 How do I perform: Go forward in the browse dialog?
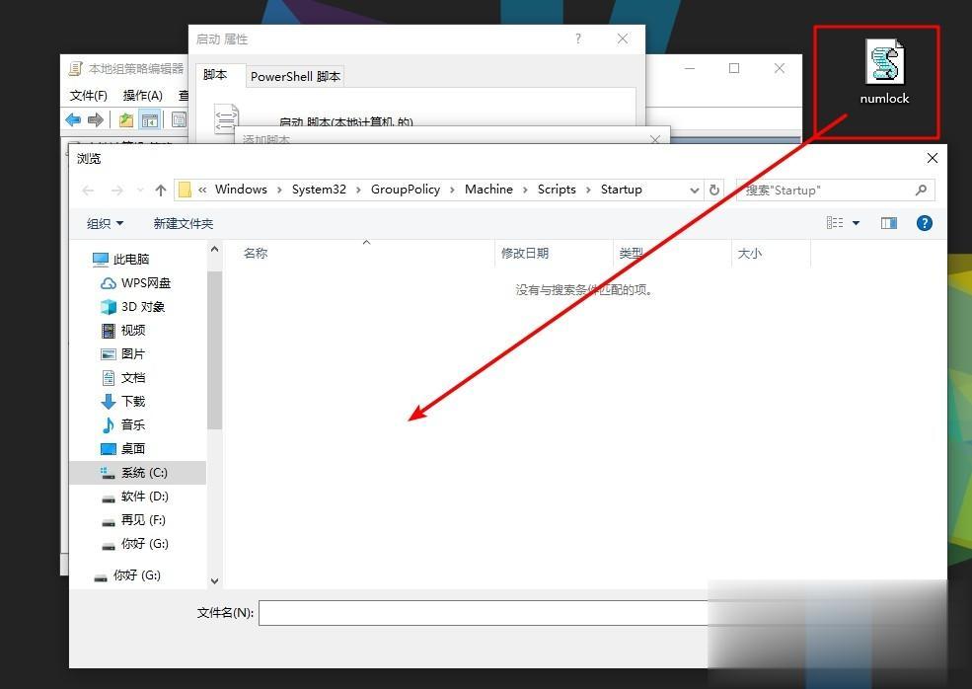pos(116,191)
